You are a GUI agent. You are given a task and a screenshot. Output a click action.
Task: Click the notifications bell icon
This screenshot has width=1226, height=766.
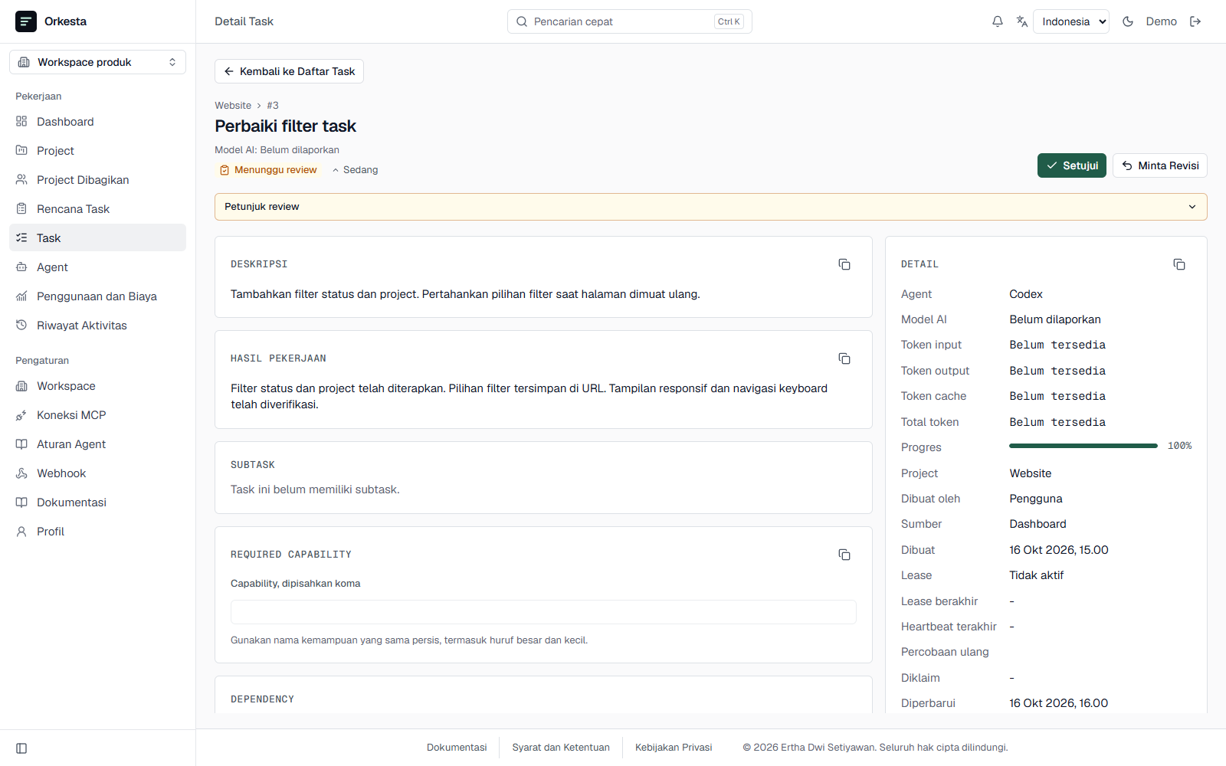(998, 21)
